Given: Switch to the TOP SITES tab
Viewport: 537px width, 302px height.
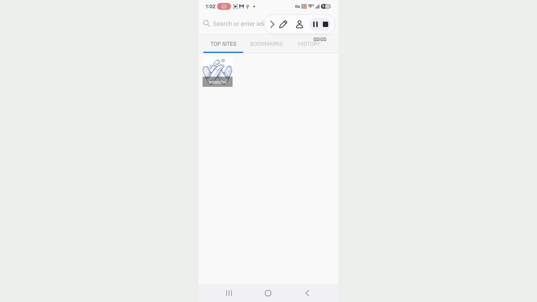Looking at the screenshot, I should point(223,44).
